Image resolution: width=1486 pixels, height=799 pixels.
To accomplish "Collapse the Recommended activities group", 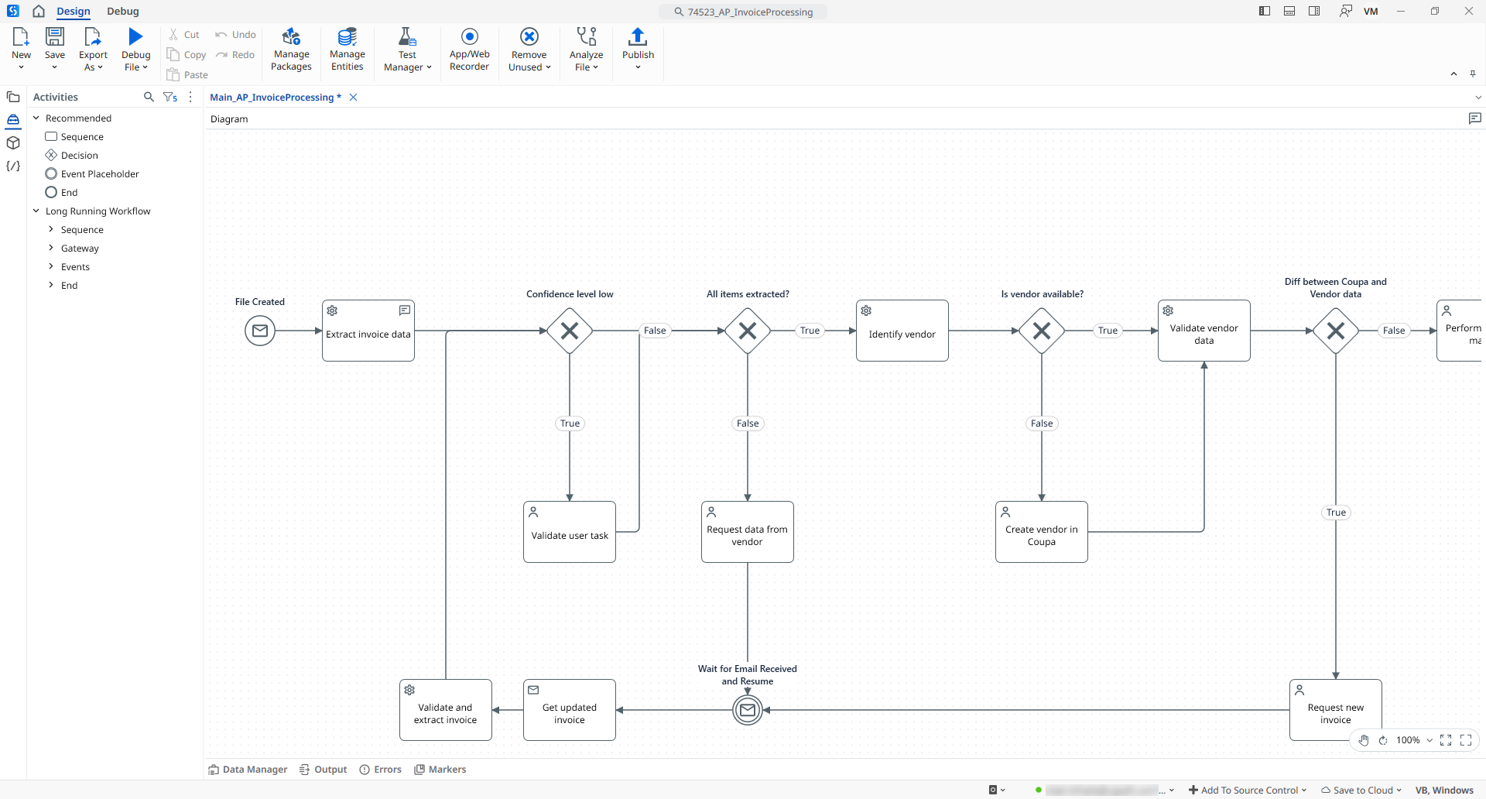I will click(36, 118).
